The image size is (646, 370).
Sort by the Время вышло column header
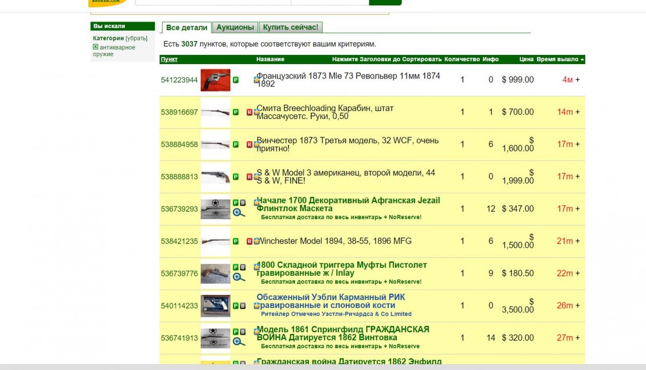click(x=557, y=59)
